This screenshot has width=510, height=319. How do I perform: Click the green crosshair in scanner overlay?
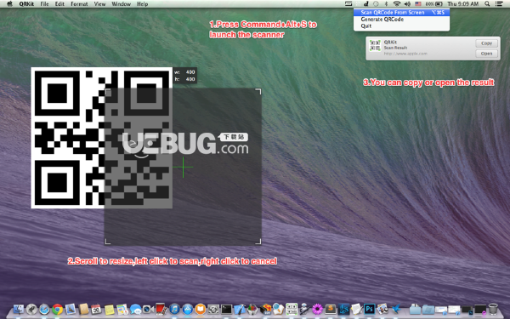[x=183, y=167]
